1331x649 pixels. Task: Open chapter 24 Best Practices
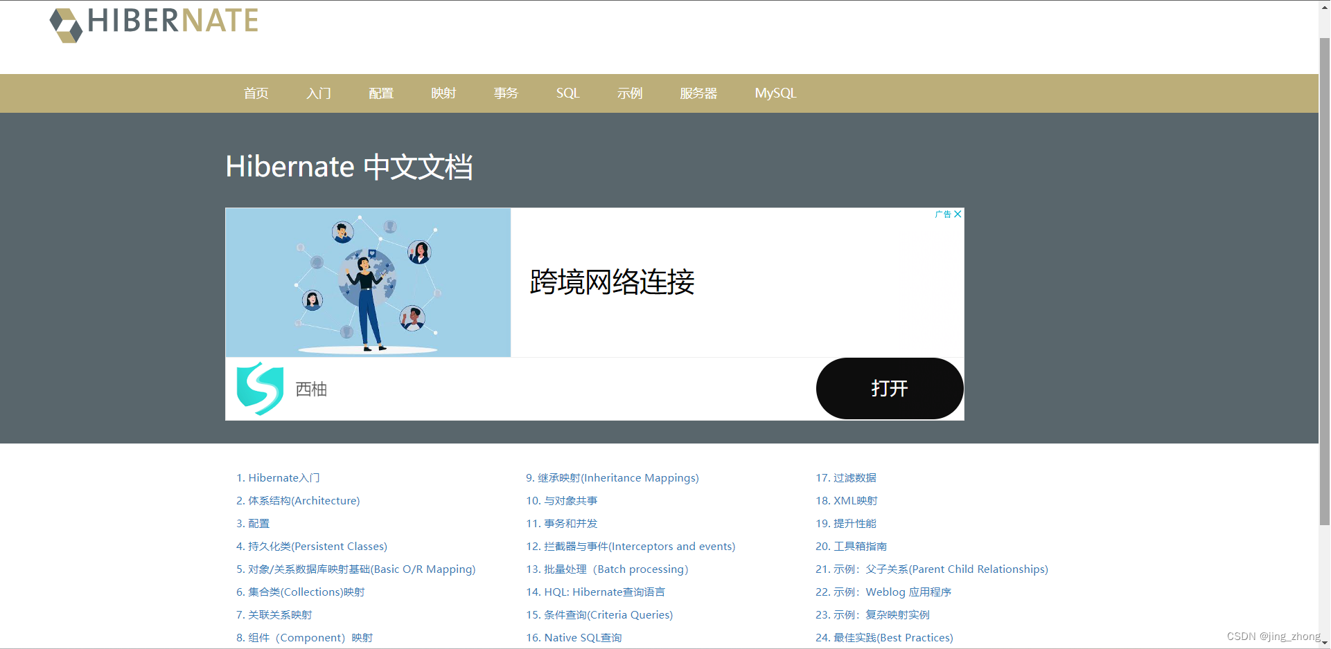(x=885, y=638)
